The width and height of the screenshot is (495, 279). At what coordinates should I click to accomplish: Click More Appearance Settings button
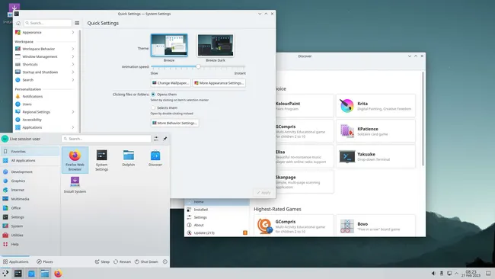coord(219,83)
